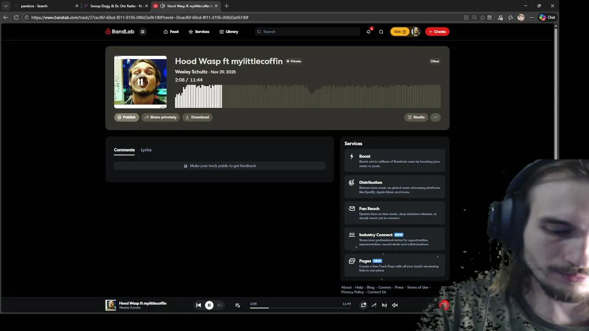
Task: Toggle shuffle in player bar
Action: pos(374,305)
